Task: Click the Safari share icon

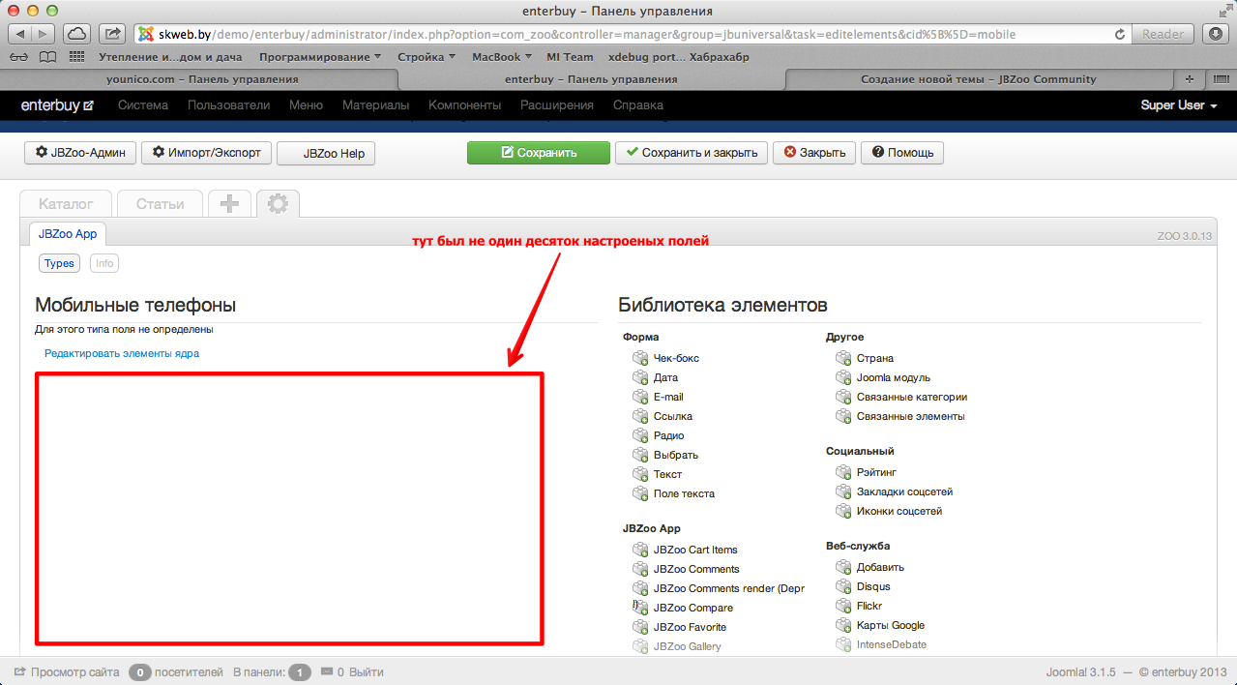Action: [113, 34]
